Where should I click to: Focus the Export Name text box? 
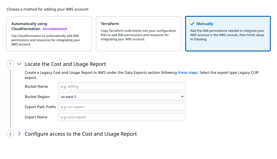[x=122, y=117]
